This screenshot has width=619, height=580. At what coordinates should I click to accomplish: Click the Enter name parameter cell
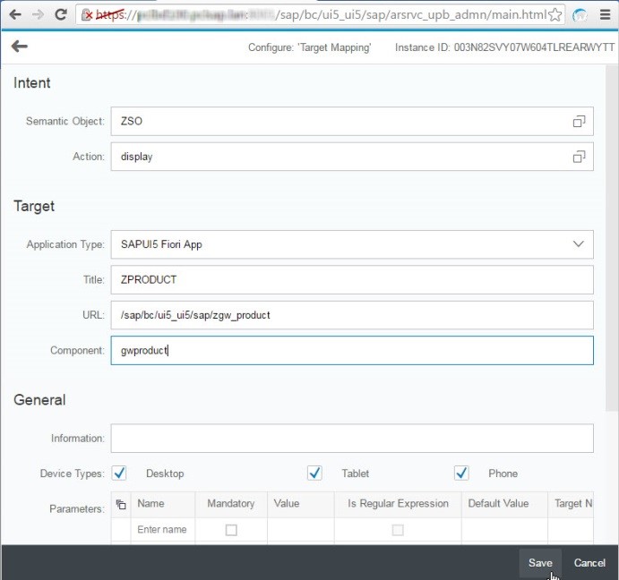click(161, 530)
